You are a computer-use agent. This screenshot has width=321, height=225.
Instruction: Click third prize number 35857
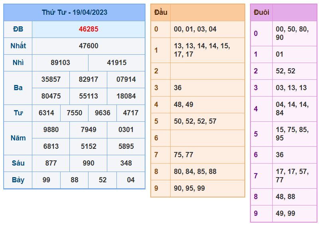[x=51, y=79]
